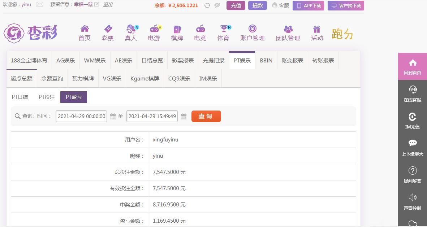Click the 跑分 golden banner
The width and height of the screenshot is (427, 227).
[x=342, y=34]
